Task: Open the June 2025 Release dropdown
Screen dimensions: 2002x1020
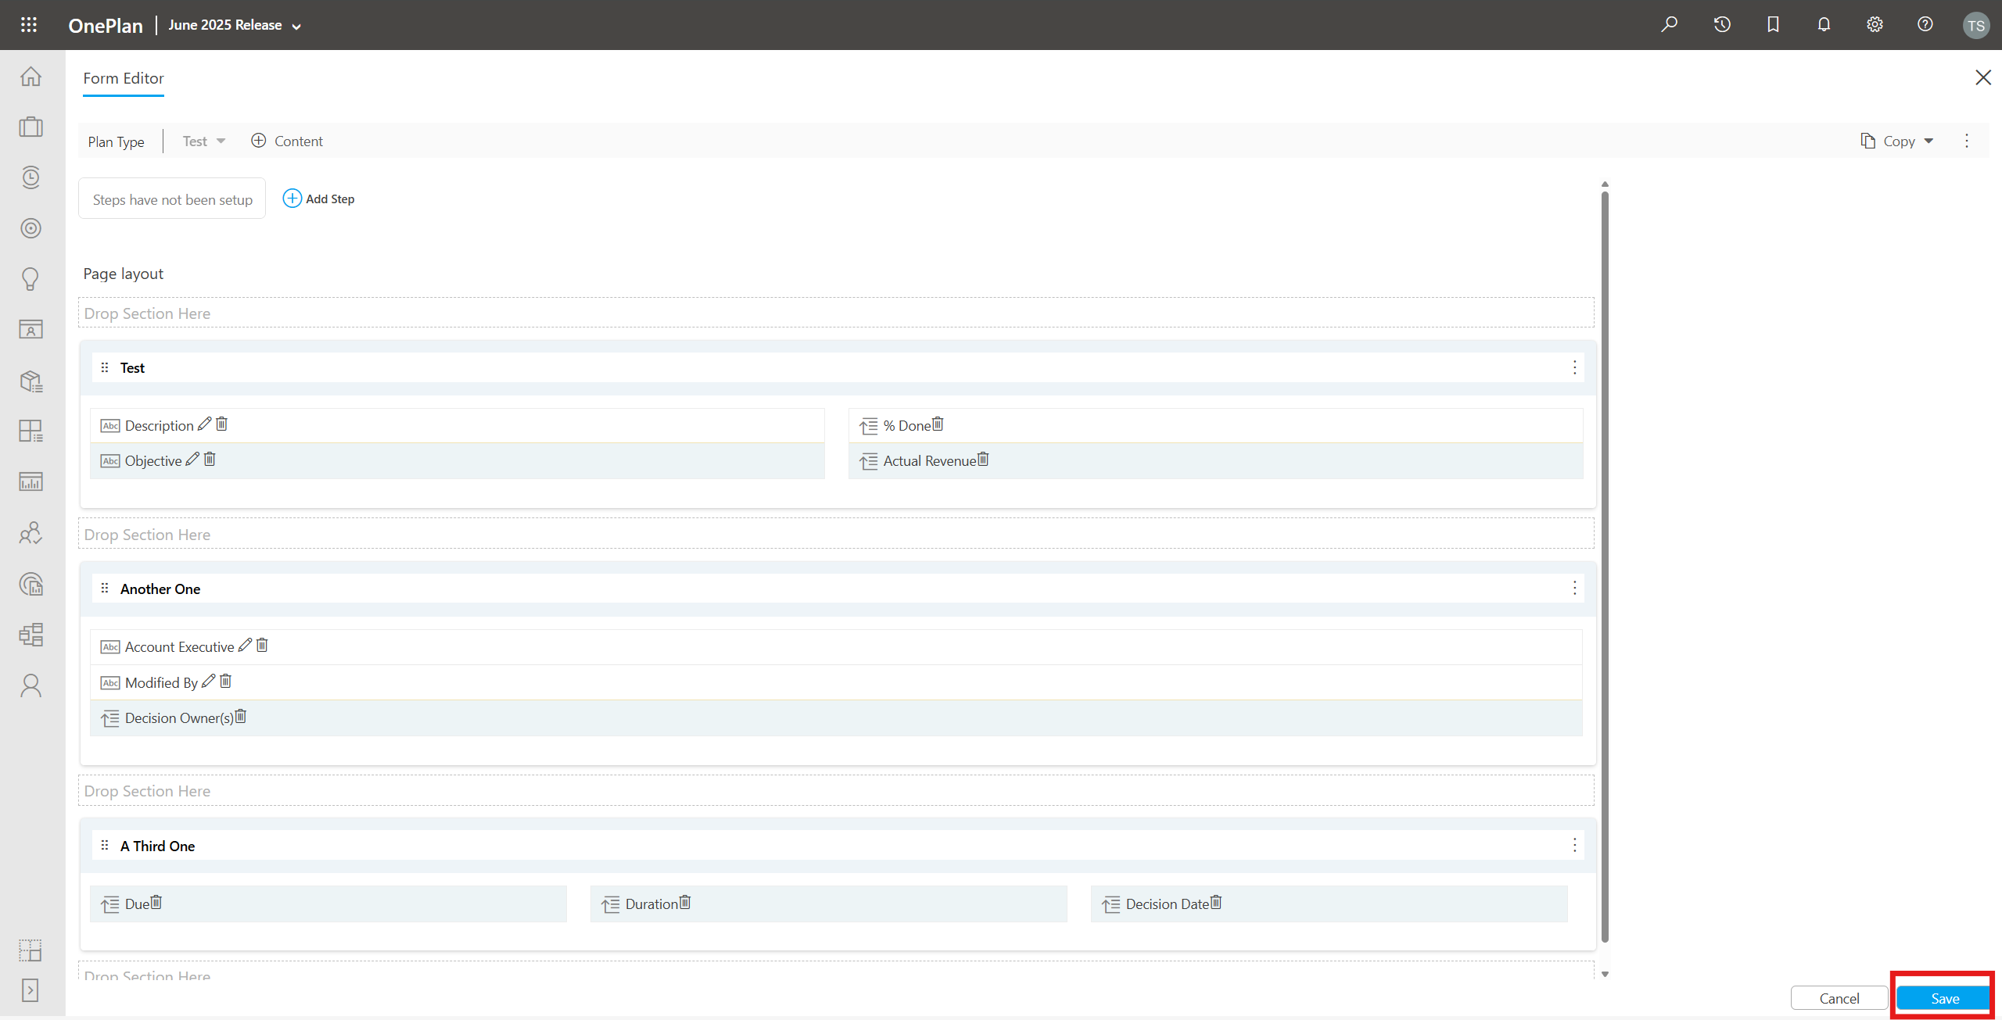Action: (235, 25)
